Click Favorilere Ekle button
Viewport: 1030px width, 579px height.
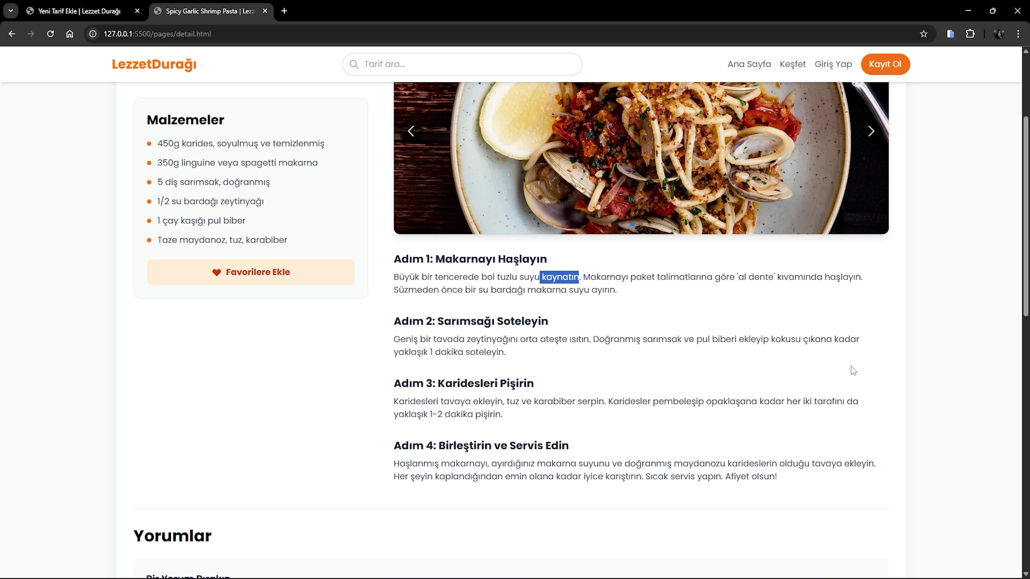[x=250, y=272]
